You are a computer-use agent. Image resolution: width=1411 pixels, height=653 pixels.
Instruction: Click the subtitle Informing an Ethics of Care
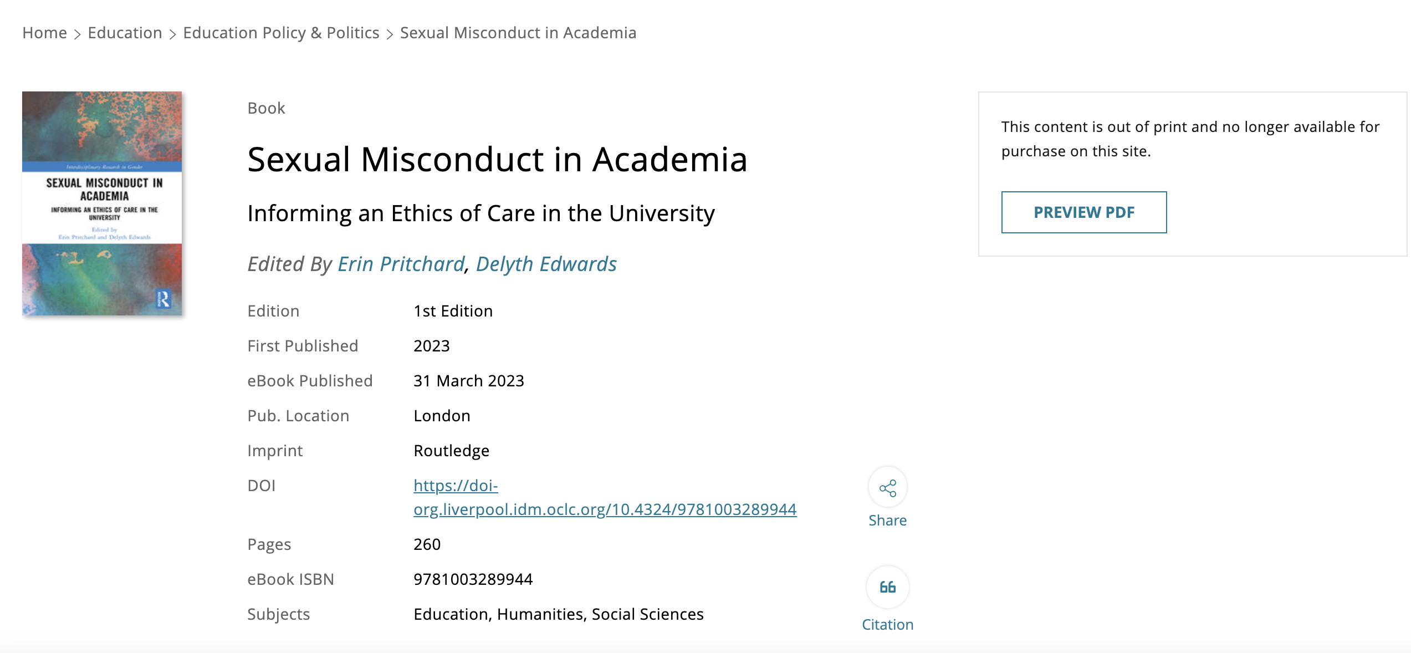tap(480, 213)
